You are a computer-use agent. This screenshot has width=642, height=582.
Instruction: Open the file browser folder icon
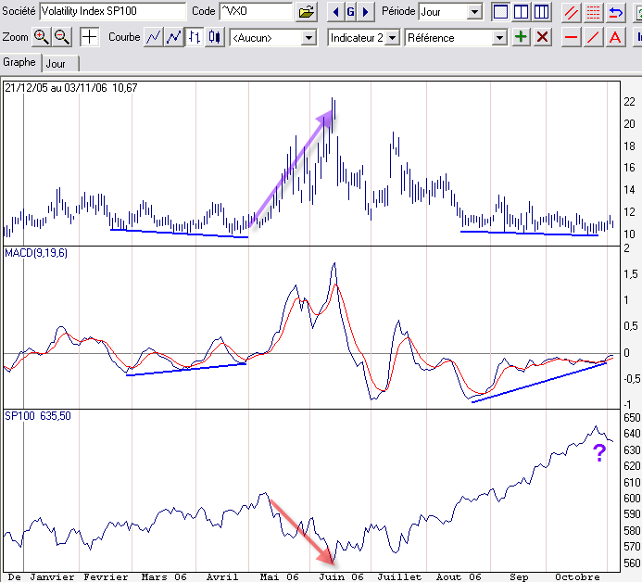click(307, 12)
